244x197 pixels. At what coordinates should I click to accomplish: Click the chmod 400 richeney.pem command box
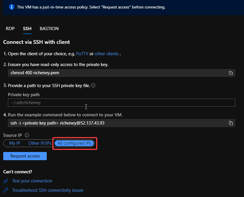(117, 73)
